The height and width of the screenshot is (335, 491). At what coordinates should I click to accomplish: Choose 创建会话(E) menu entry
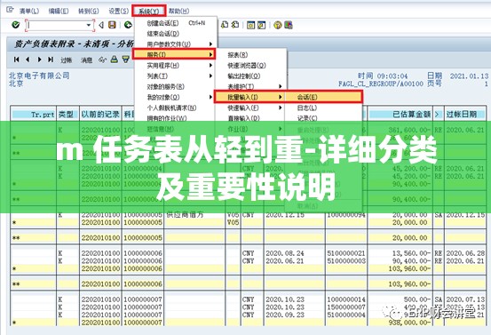click(162, 23)
